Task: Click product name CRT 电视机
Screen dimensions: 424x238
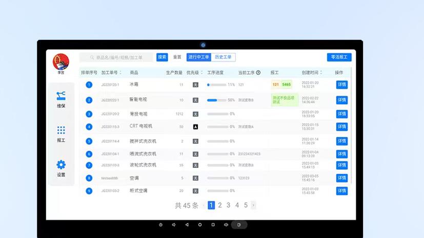Action: point(141,126)
